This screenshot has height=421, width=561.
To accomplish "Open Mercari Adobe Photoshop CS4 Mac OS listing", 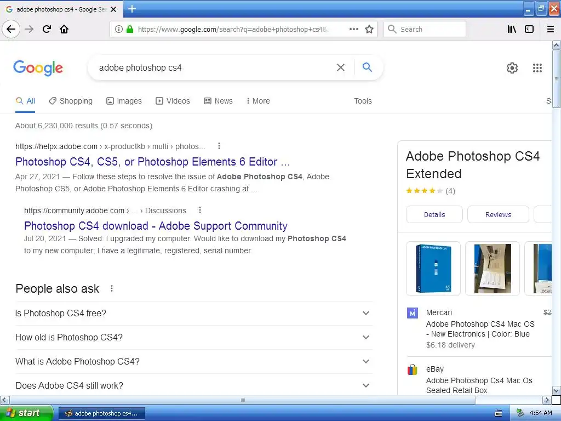I will (x=480, y=329).
